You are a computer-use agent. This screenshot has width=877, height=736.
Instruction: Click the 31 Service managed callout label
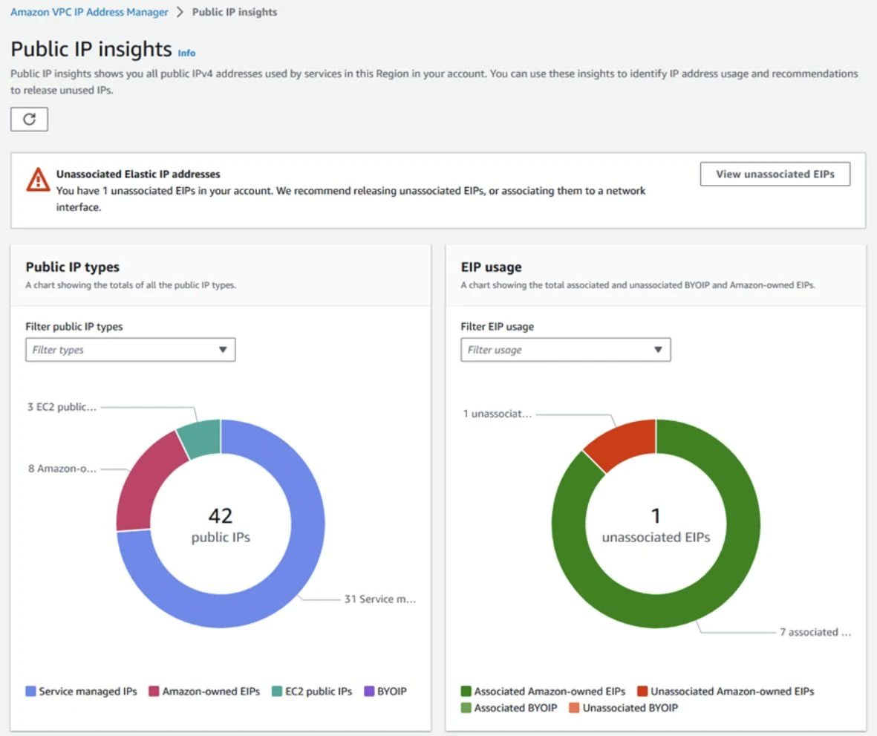point(379,599)
